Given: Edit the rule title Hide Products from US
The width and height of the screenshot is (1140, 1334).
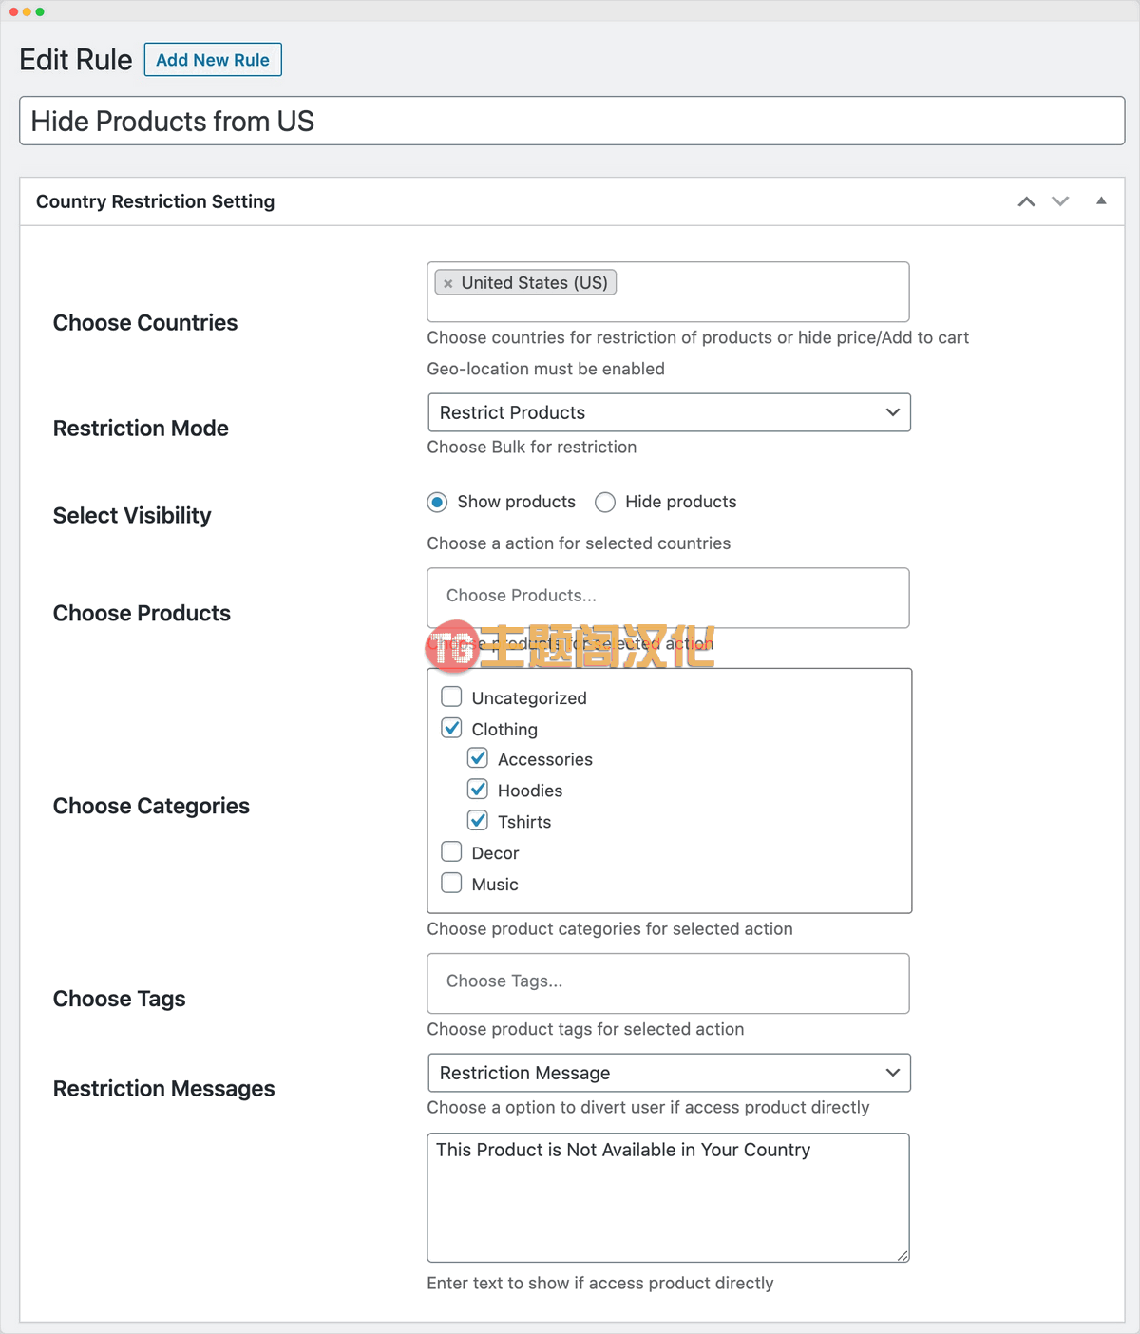Looking at the screenshot, I should click(572, 121).
